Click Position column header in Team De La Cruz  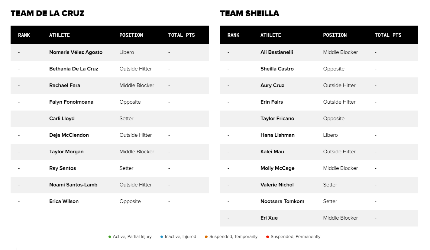(x=131, y=35)
